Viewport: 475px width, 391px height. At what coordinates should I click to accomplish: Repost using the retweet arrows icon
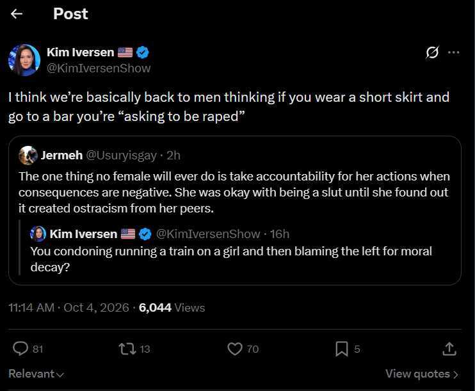[127, 349]
